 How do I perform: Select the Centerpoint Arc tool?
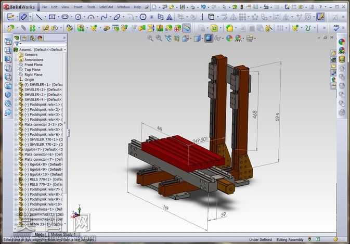90,17
